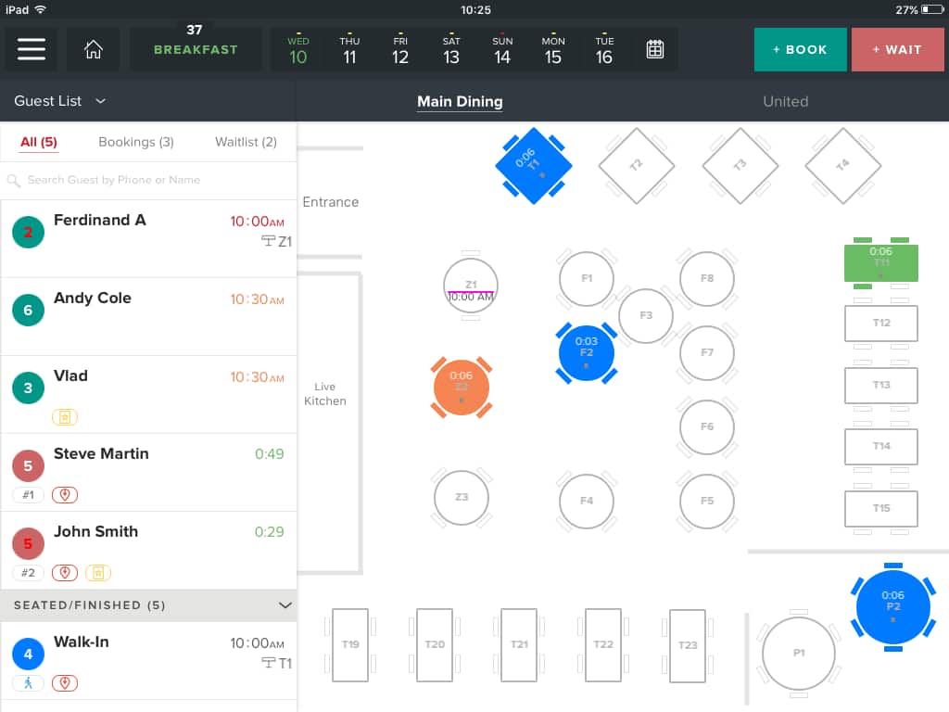Click the yellow star badge under Vlad

(66, 417)
